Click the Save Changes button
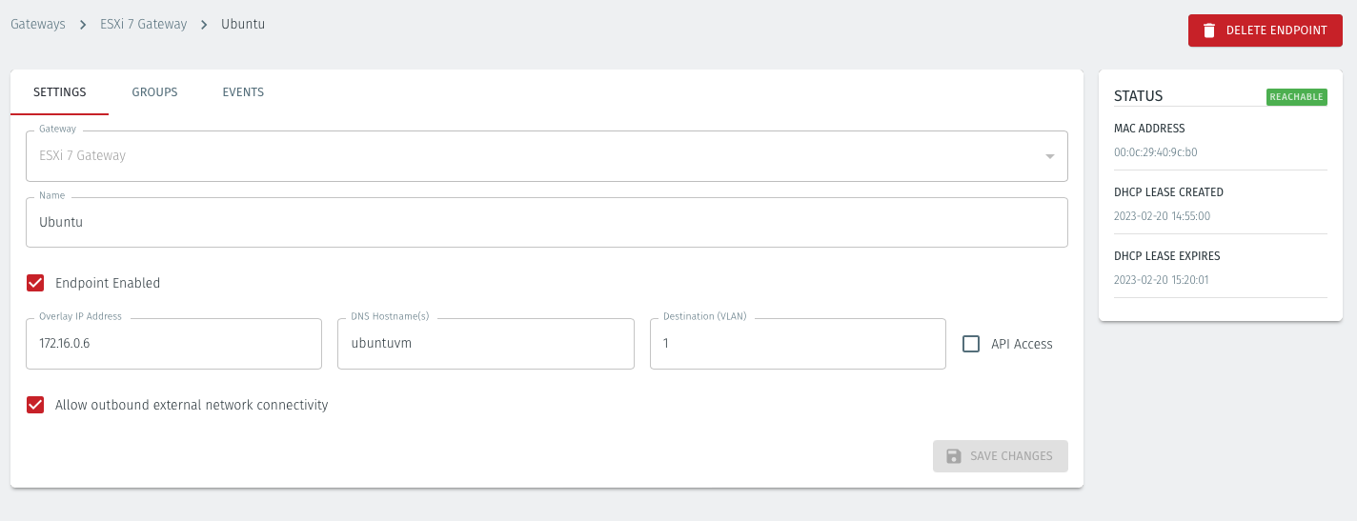Viewport: 1357px width, 521px height. 1001,456
